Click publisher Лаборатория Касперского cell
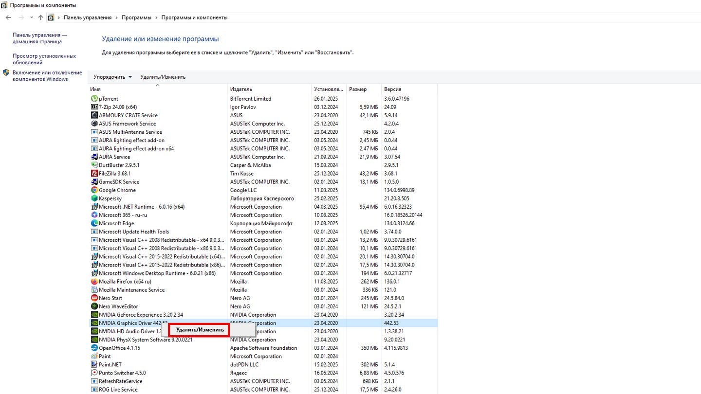Image resolution: width=701 pixels, height=394 pixels. [262, 198]
